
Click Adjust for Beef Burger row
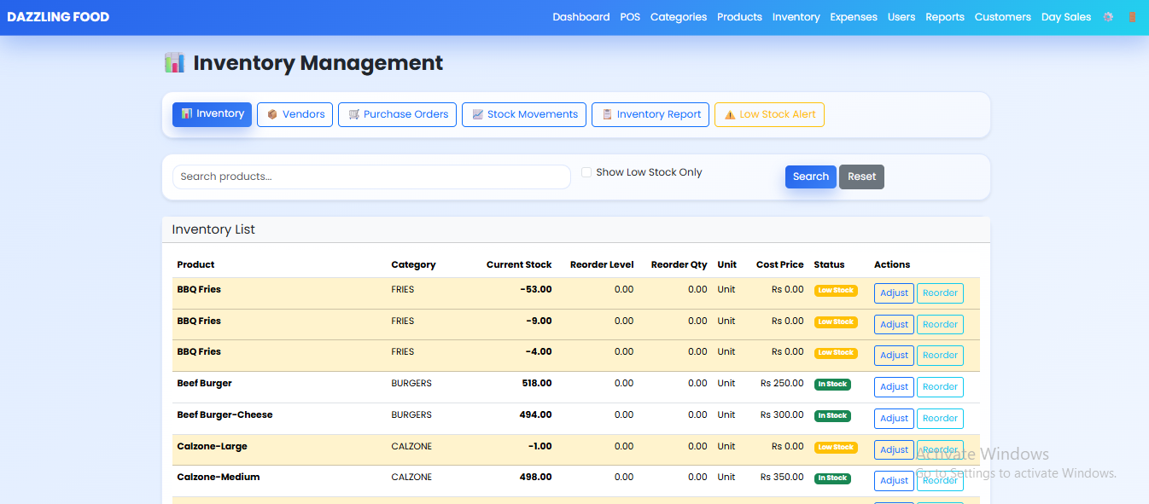[894, 387]
